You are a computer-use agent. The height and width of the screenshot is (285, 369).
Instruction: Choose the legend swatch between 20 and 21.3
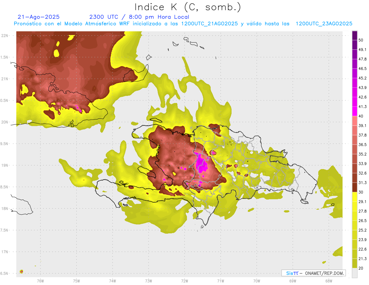(355, 263)
